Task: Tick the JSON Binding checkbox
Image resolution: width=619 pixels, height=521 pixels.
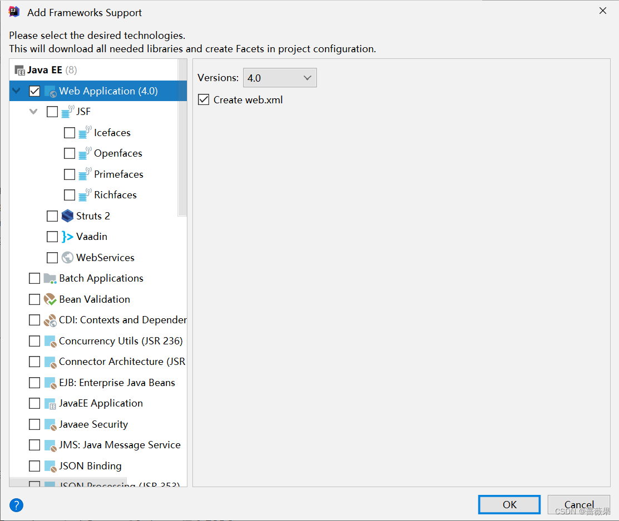Action: [34, 466]
